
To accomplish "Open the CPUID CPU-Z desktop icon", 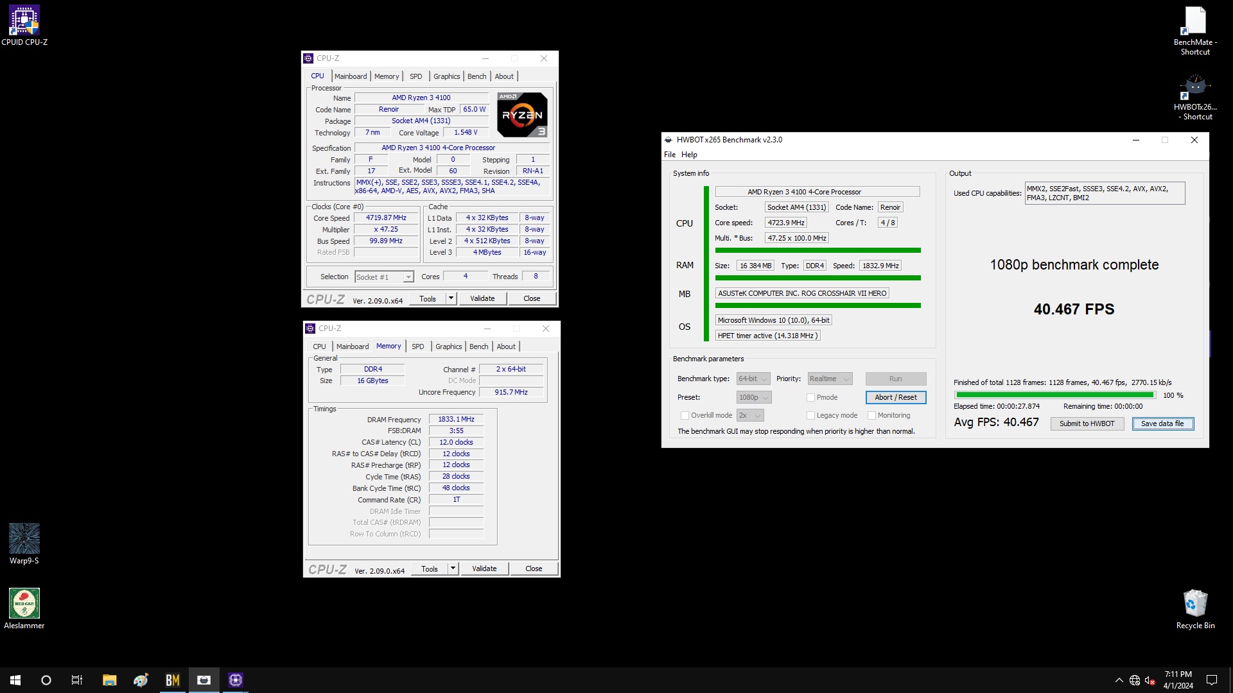I will coord(24,26).
